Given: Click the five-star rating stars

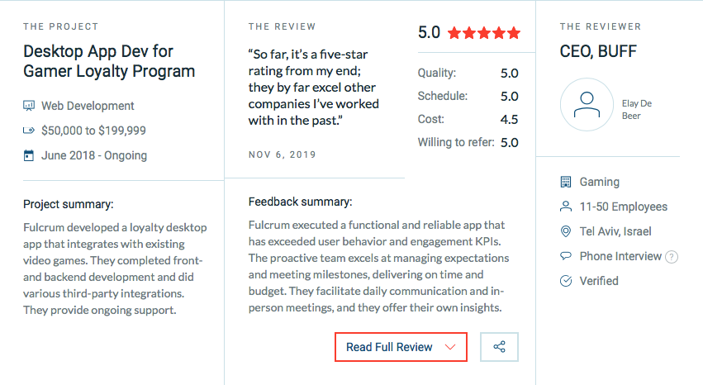Looking at the screenshot, I should tap(484, 33).
